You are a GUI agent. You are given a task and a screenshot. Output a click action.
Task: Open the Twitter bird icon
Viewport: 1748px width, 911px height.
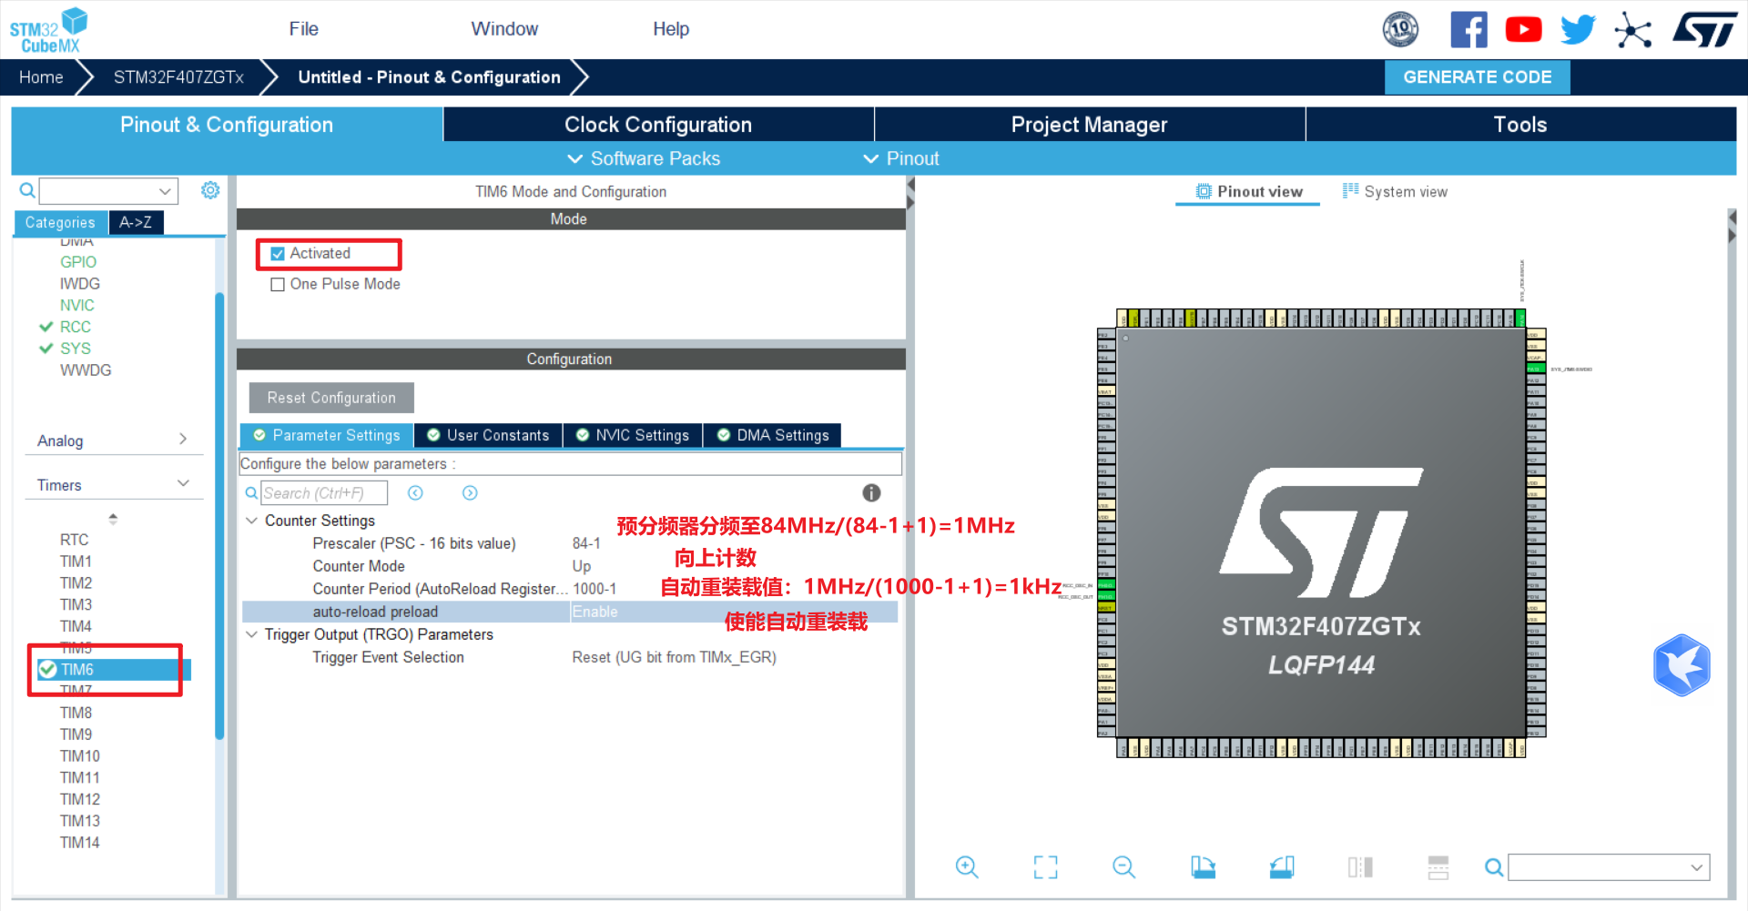point(1578,29)
